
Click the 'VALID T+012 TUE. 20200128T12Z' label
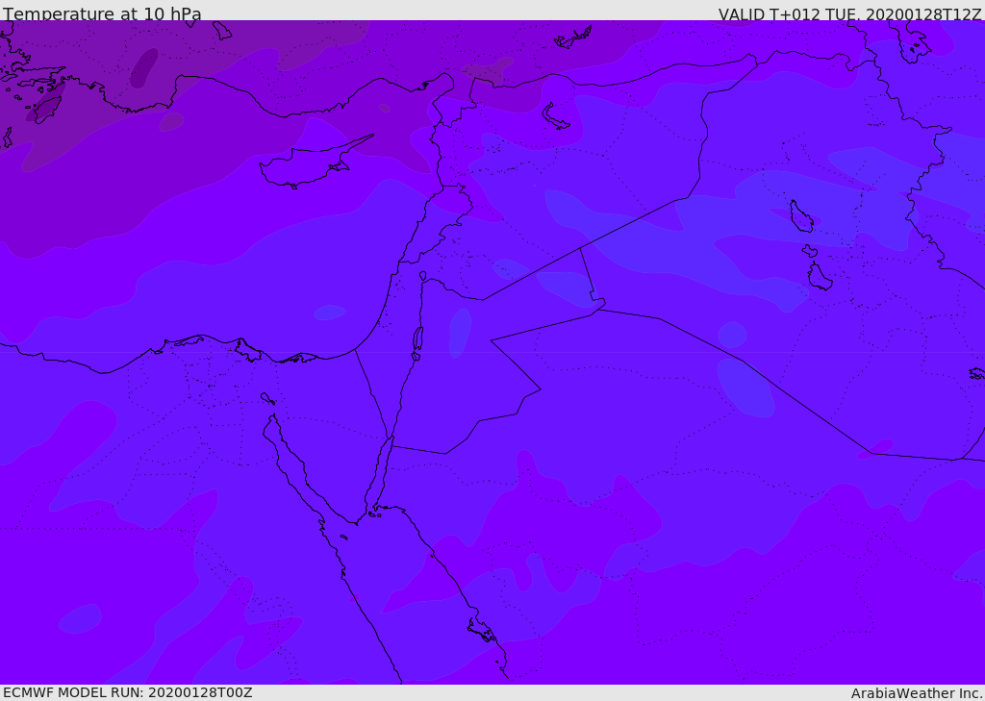point(850,13)
